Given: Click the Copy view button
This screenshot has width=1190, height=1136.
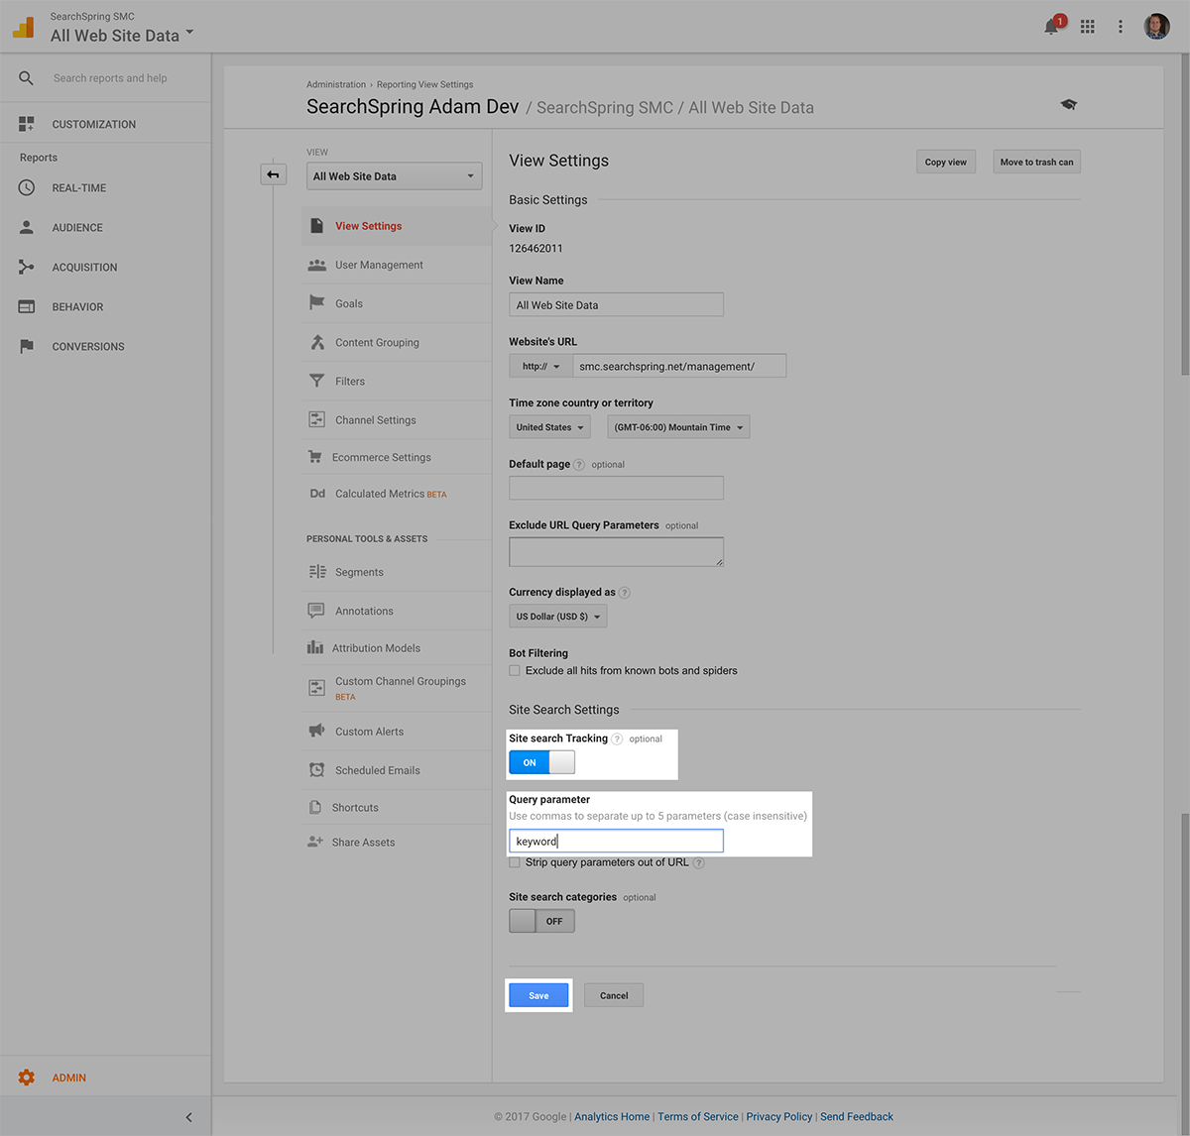Looking at the screenshot, I should click(945, 163).
